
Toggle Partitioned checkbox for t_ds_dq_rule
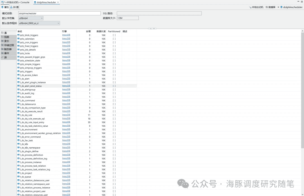pos(114,115)
